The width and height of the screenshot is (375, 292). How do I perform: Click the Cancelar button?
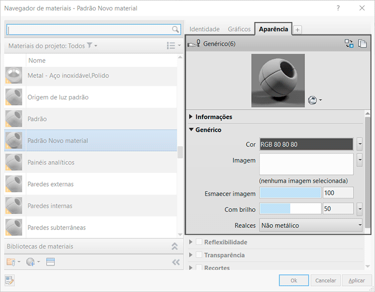pos(325,280)
